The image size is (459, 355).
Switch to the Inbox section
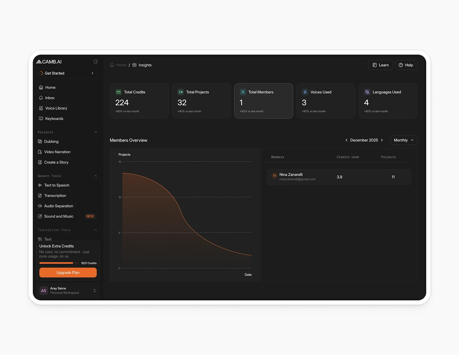point(50,98)
